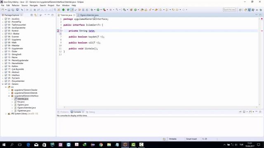Click the editor horizontal scrollbar
This screenshot has height=148, width=264.
160,107
